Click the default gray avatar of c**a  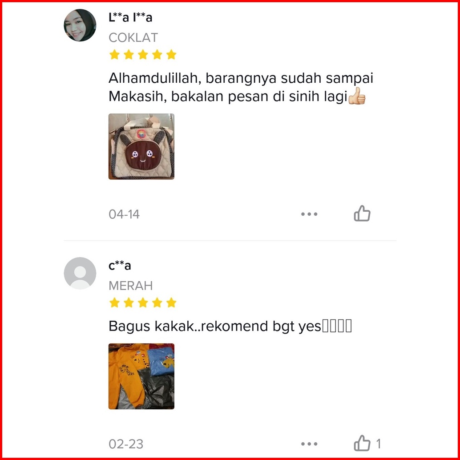80,273
